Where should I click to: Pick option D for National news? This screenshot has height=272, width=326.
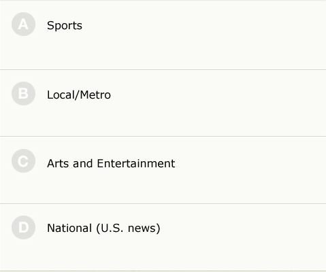pyautogui.click(x=23, y=228)
